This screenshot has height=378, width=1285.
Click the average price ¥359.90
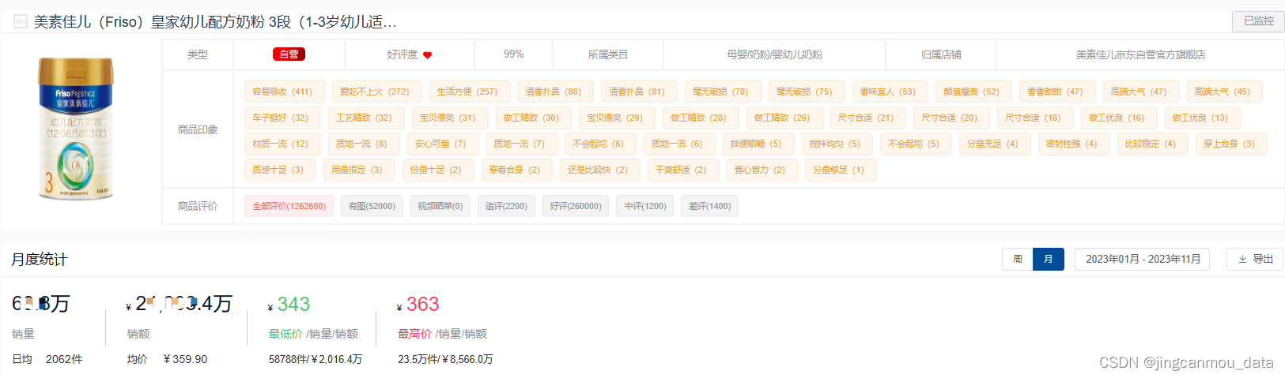(x=185, y=359)
